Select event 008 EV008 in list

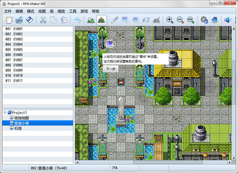[38, 65]
